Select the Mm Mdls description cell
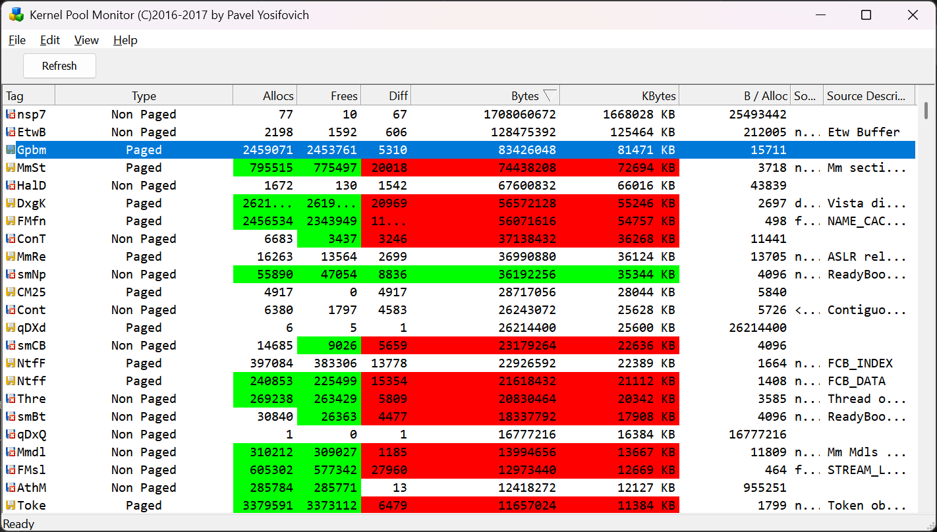 pos(869,452)
